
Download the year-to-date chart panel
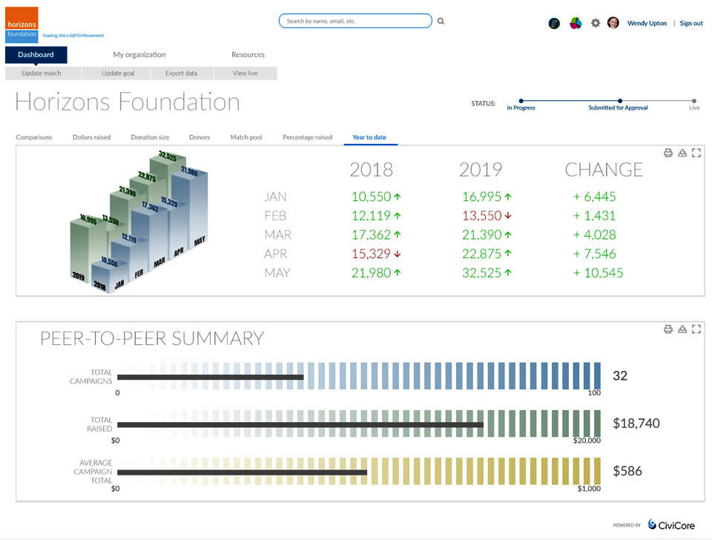682,153
